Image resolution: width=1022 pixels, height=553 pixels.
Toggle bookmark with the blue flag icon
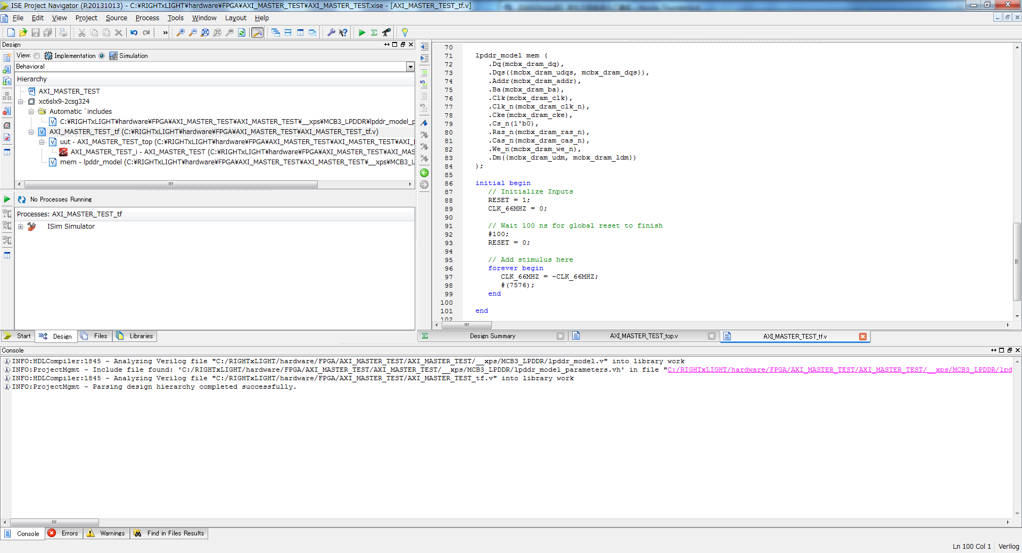(x=424, y=123)
